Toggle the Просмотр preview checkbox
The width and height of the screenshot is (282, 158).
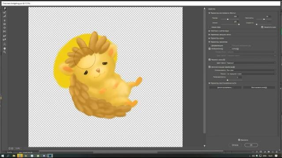[239, 140]
